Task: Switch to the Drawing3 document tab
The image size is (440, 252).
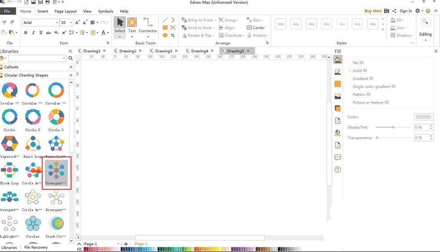Action: [x=163, y=51]
